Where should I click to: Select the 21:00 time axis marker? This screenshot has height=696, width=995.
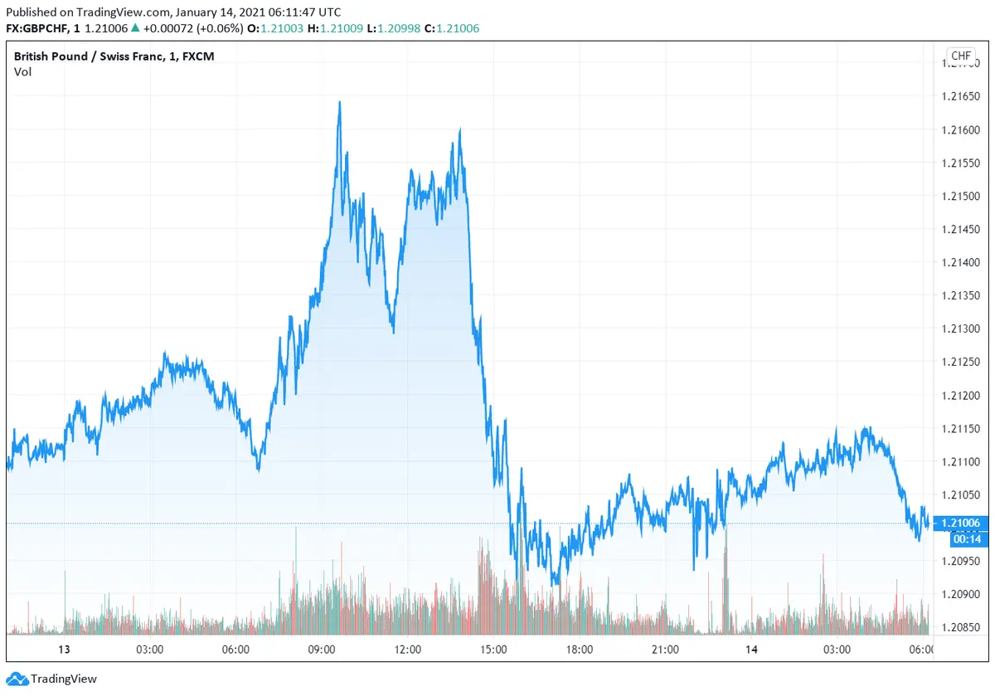(665, 649)
